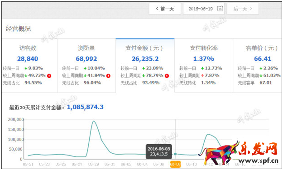Click the red alert icon under 浏览量
Image resolution: width=283 pixels, height=170 pixels.
(108, 76)
